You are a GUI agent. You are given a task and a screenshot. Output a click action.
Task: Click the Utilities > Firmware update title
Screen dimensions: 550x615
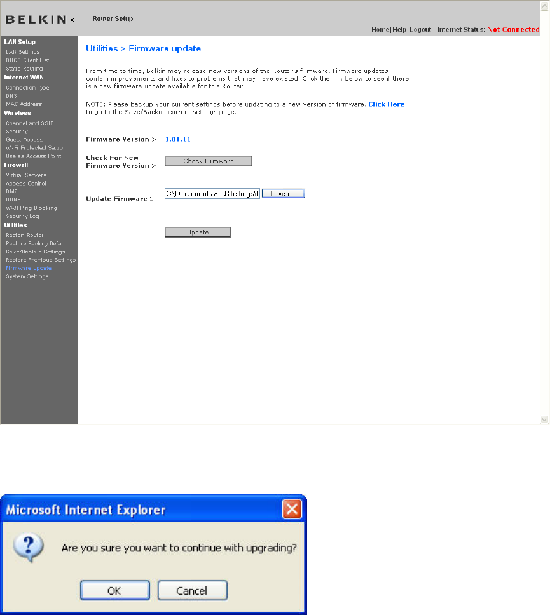click(x=143, y=49)
